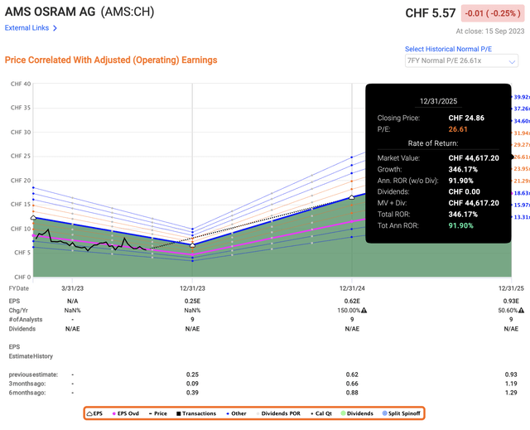This screenshot has width=530, height=430.
Task: Toggle the Other legend item
Action: (x=236, y=413)
